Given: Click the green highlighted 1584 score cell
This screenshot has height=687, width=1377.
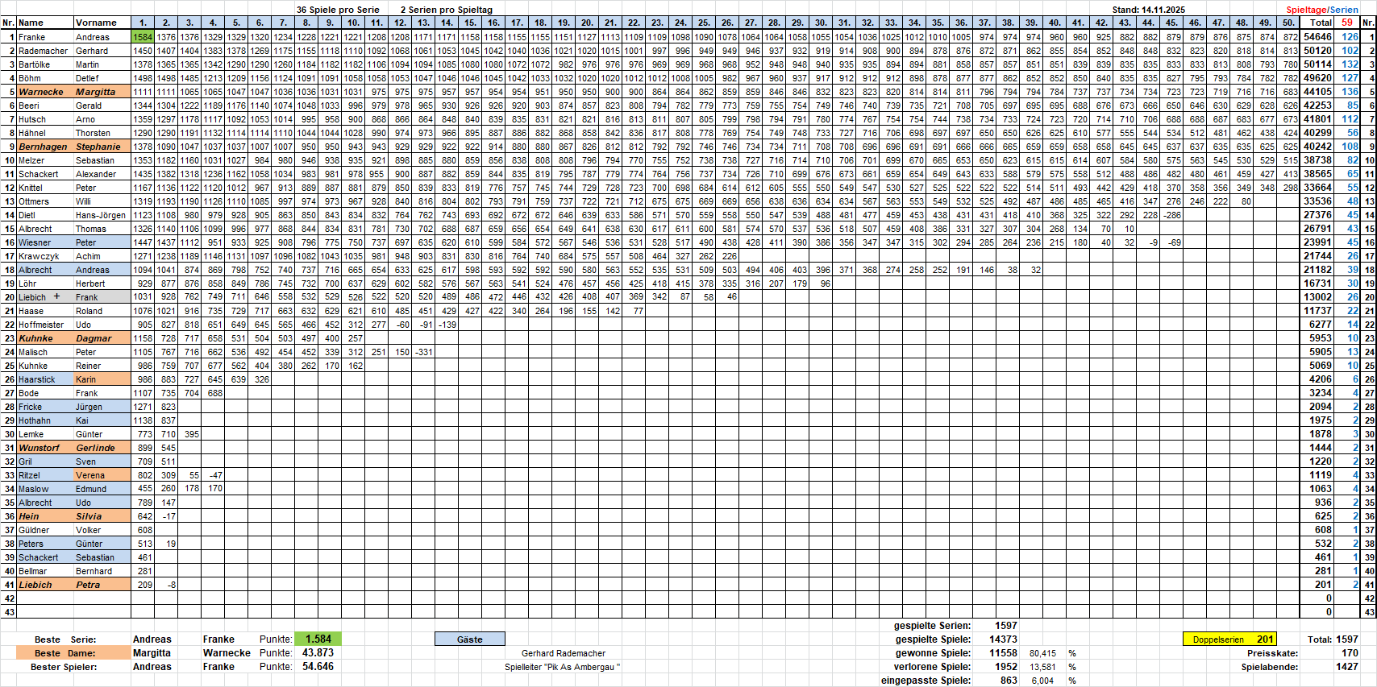Looking at the screenshot, I should (143, 37).
